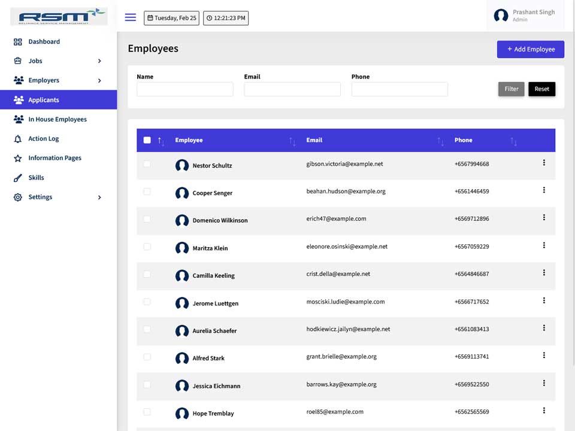The image size is (575, 431).
Task: Open actions menu for Domenico Wilkinson
Action: (544, 217)
